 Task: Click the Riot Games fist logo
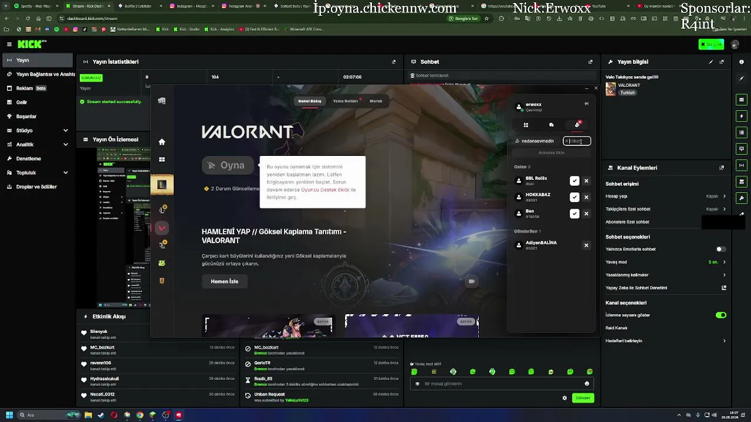162,101
